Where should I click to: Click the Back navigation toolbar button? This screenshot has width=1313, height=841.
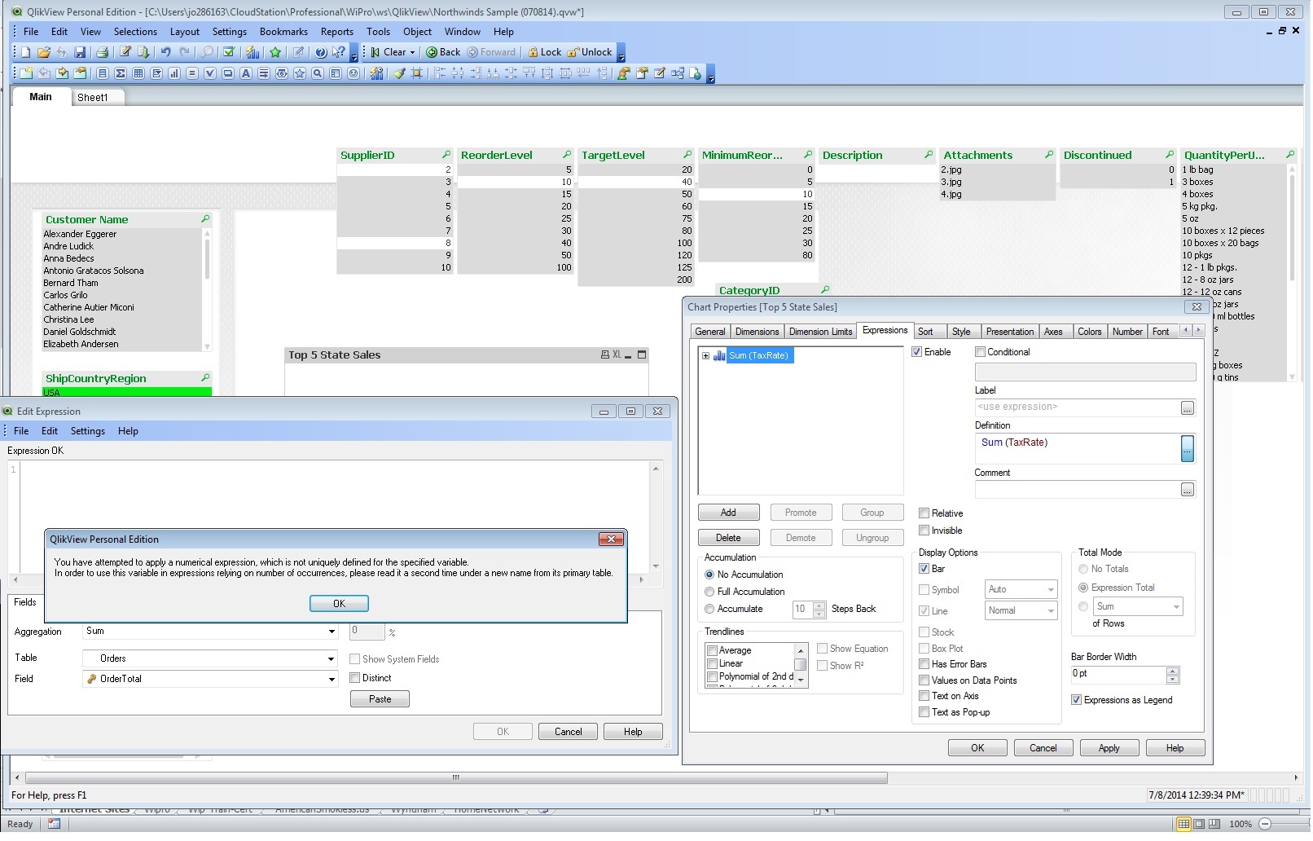tap(443, 52)
